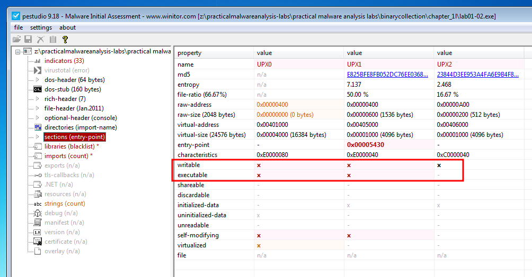Viewport: 532px width, 277px height.
Task: Select file-header (Jan.2011) tree item
Action: point(74,108)
